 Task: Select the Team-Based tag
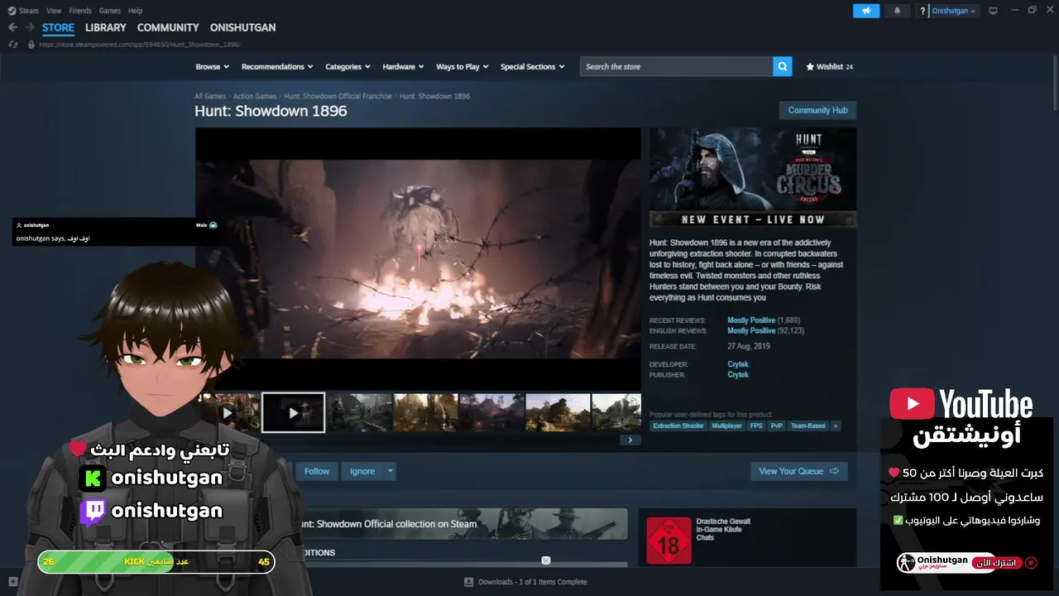click(x=807, y=425)
